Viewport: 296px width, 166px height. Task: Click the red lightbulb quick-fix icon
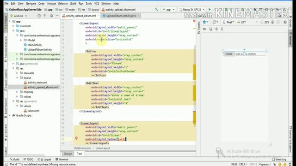tap(76, 138)
